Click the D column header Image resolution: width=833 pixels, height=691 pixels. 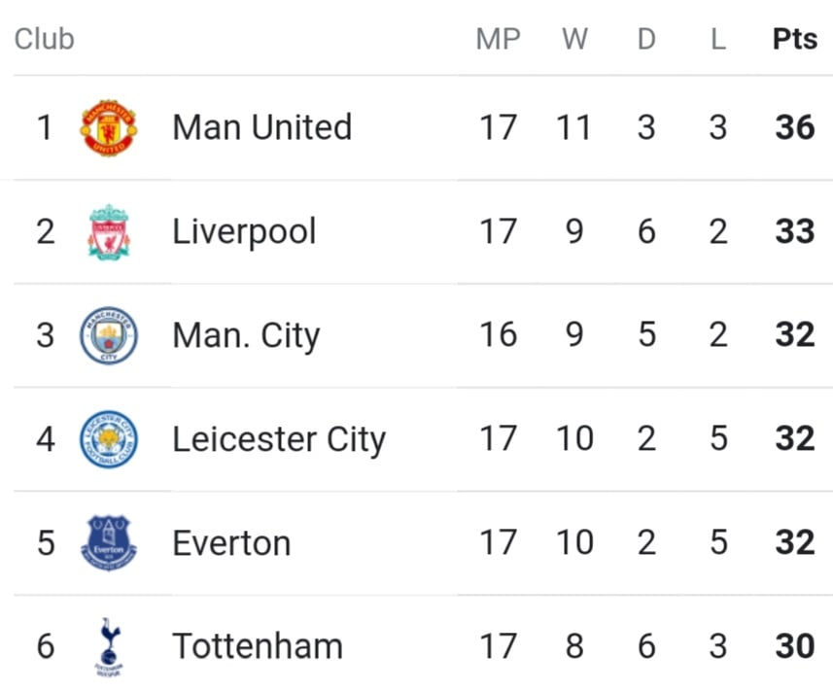coord(646,39)
